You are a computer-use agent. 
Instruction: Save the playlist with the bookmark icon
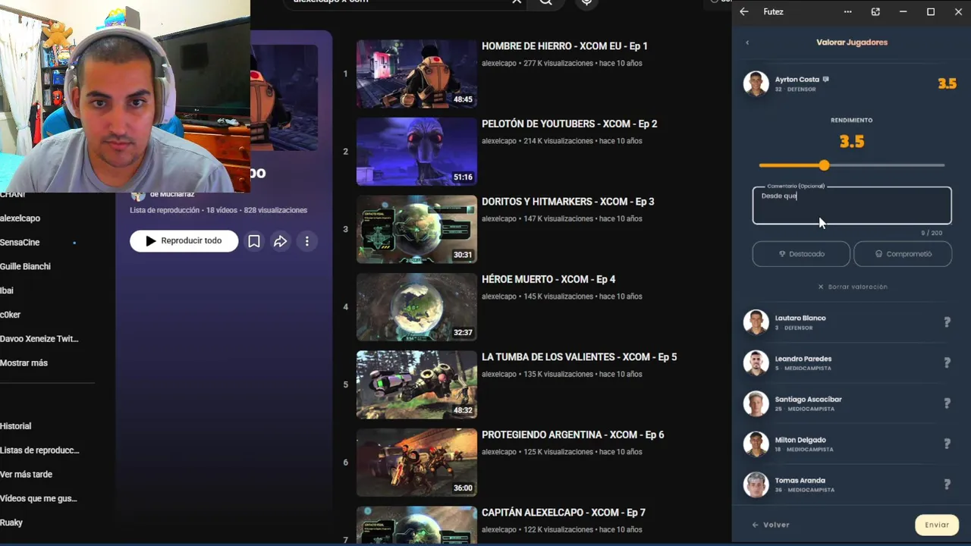click(254, 241)
